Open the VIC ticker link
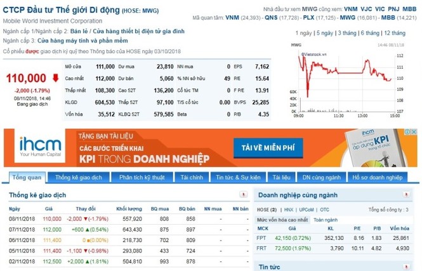Screen dimensions: 422x271 pyautogui.click(x=379, y=9)
